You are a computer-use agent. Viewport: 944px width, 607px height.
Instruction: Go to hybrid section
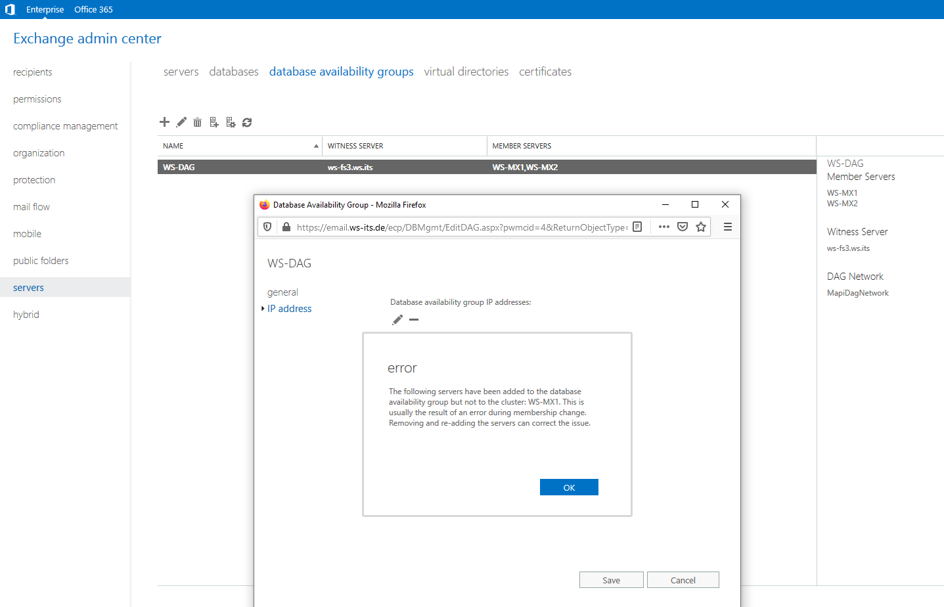click(x=26, y=315)
